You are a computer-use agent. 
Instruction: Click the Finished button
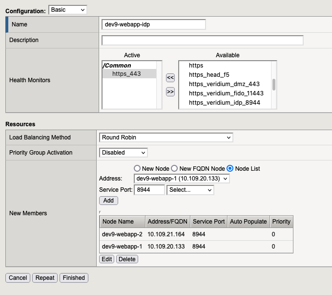coord(74,278)
